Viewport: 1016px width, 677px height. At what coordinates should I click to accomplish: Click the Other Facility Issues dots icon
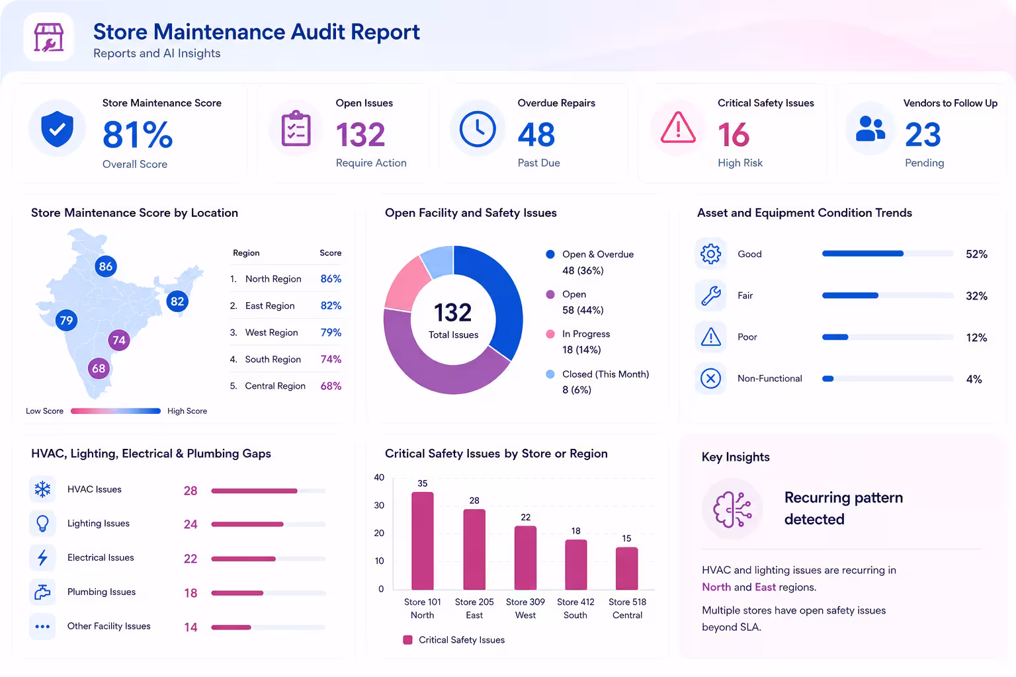42,627
